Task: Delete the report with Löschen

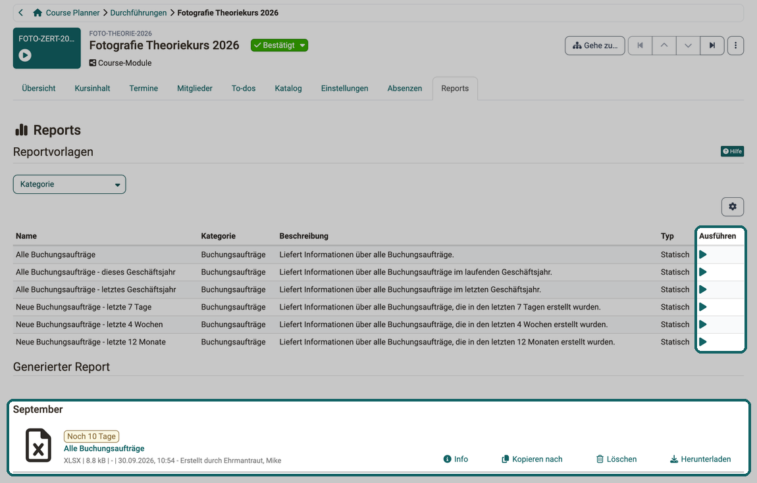Action: 617,459
